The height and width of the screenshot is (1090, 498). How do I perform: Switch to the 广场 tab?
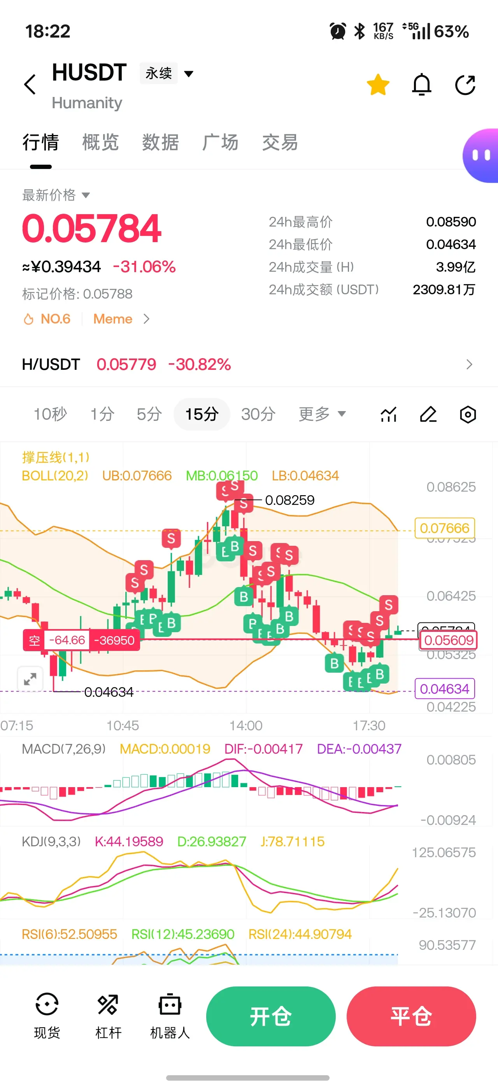click(x=220, y=142)
